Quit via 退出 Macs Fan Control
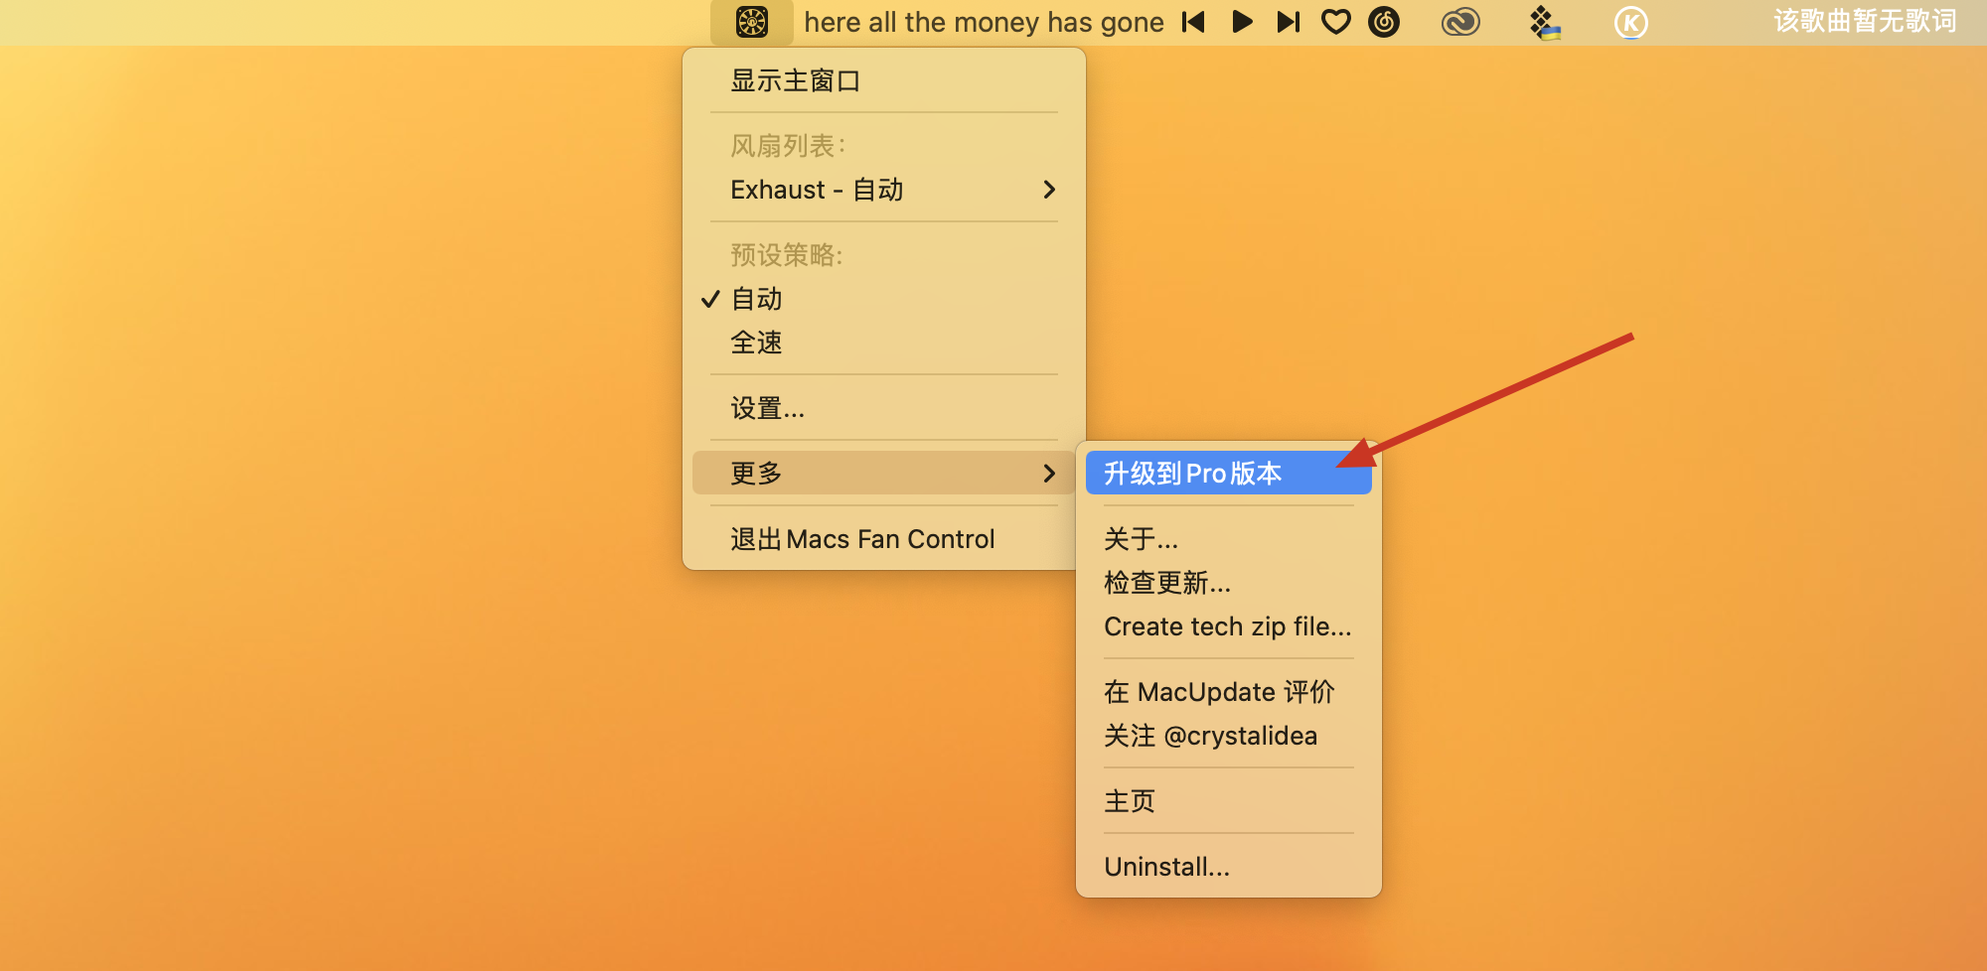Image resolution: width=1987 pixels, height=971 pixels. (x=862, y=539)
